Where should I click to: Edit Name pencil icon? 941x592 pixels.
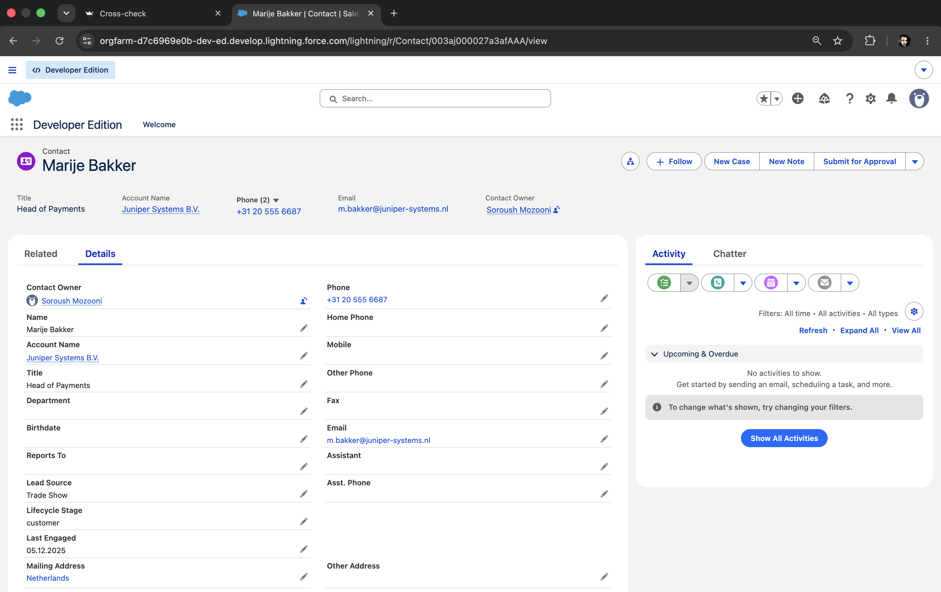point(304,328)
